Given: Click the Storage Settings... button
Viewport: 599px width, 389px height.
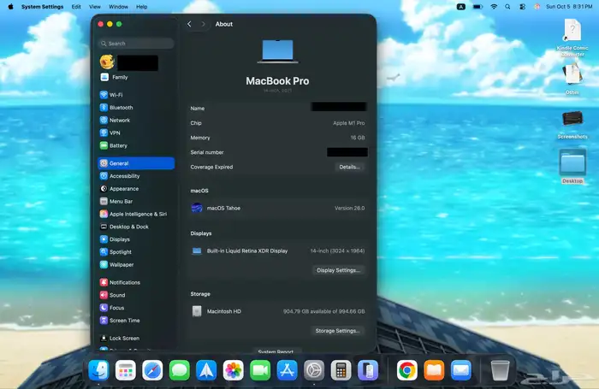Looking at the screenshot, I should pos(337,330).
